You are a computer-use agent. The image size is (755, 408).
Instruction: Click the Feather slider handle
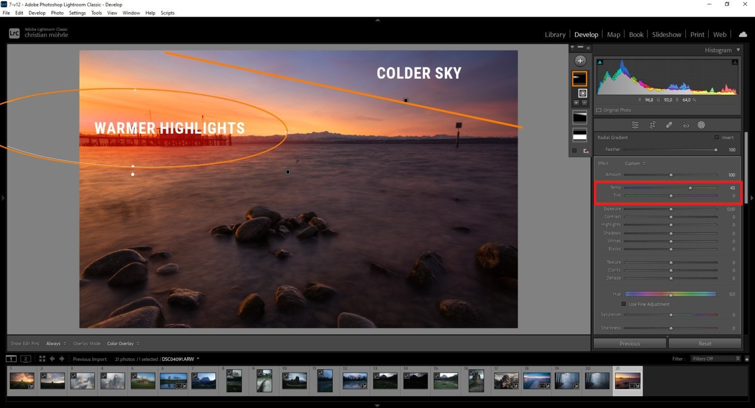716,149
